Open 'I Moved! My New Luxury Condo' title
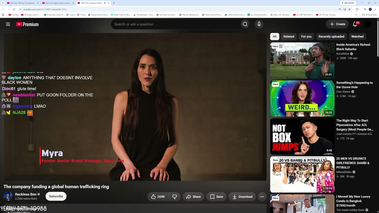This screenshot has height=213, width=379. pos(353,201)
